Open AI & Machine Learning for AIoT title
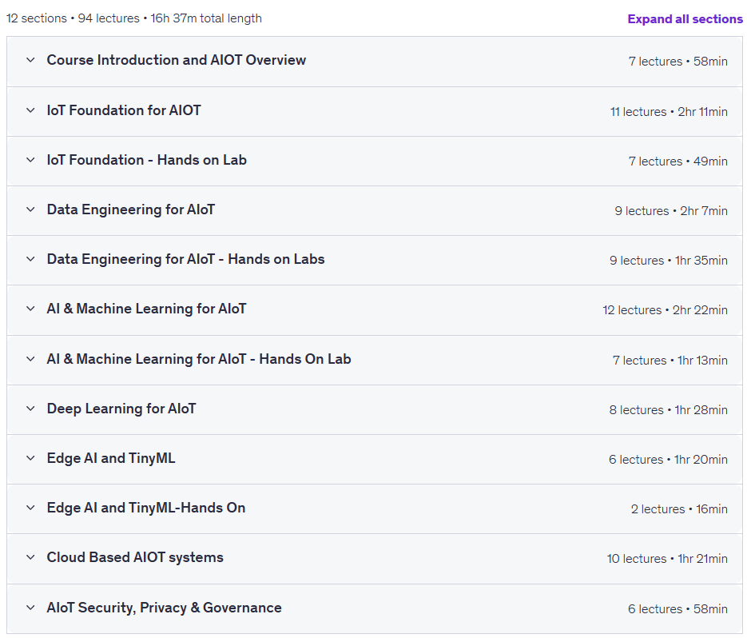Screen dimensions: 747x638 pos(147,309)
